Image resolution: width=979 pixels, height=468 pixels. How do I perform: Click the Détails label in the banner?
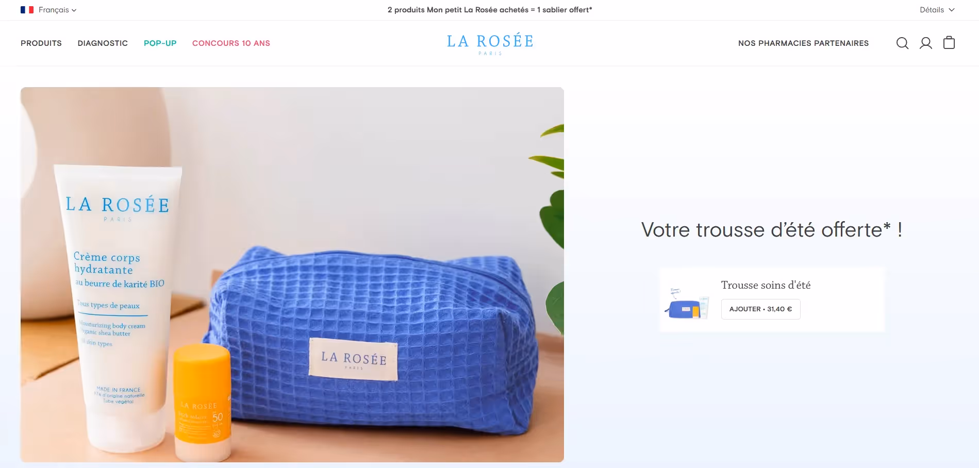click(932, 10)
